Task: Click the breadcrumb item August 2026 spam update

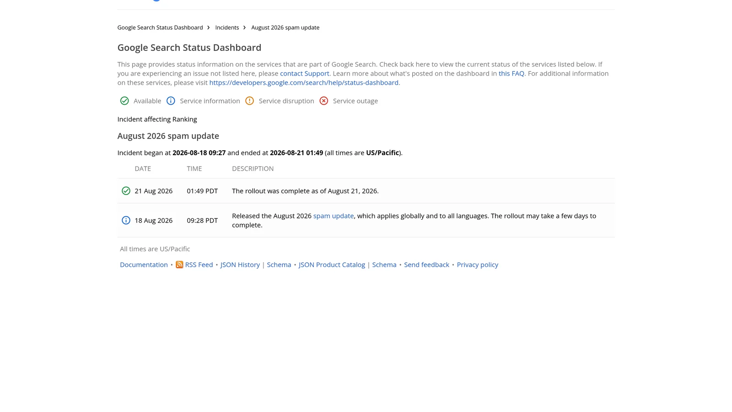Action: point(285,27)
